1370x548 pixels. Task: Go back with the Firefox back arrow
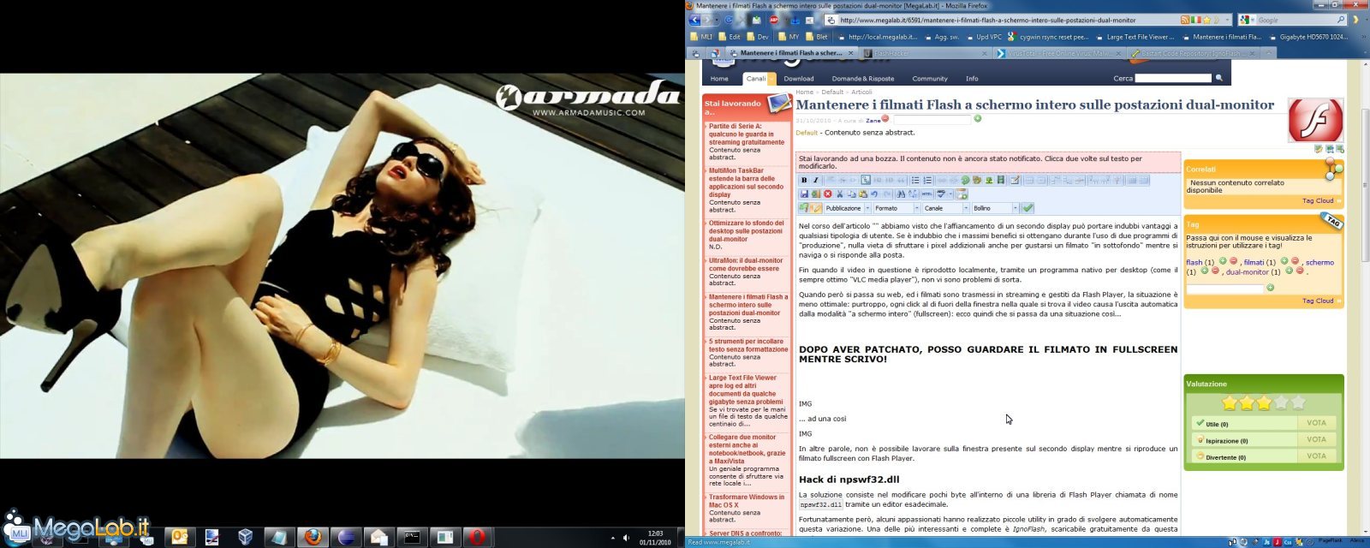[x=695, y=20]
